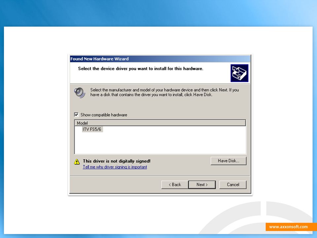
Task: Open the Have Disk... dialog
Action: 229,161
